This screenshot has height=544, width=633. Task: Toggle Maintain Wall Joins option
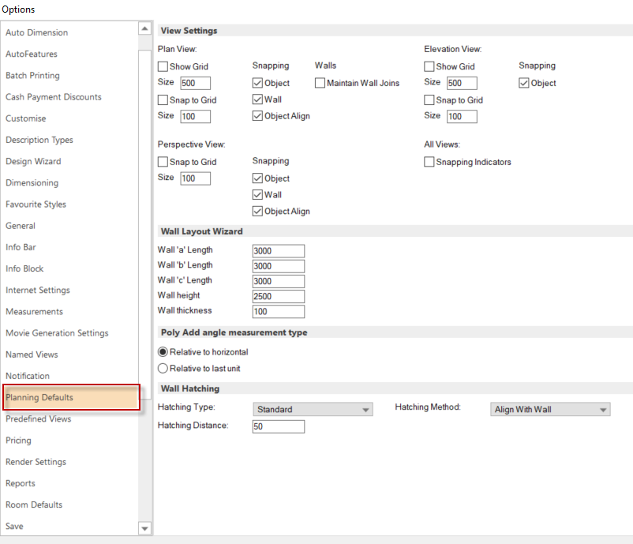coord(320,83)
